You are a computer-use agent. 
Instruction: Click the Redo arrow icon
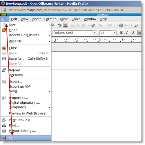click(x=110, y=25)
